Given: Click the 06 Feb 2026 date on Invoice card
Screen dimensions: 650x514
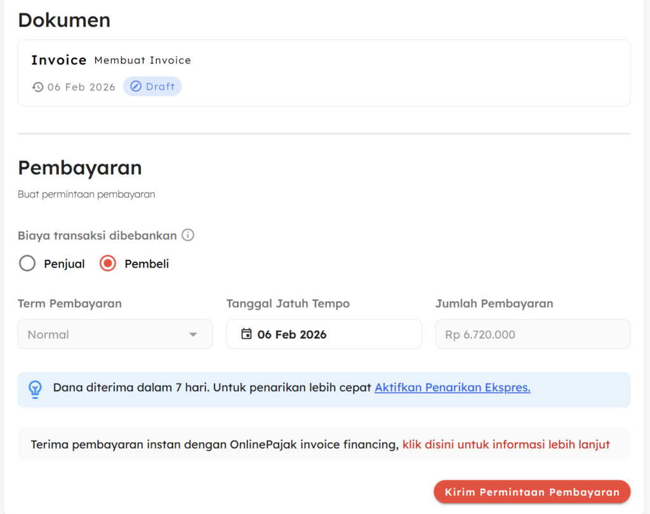Looking at the screenshot, I should point(81,87).
